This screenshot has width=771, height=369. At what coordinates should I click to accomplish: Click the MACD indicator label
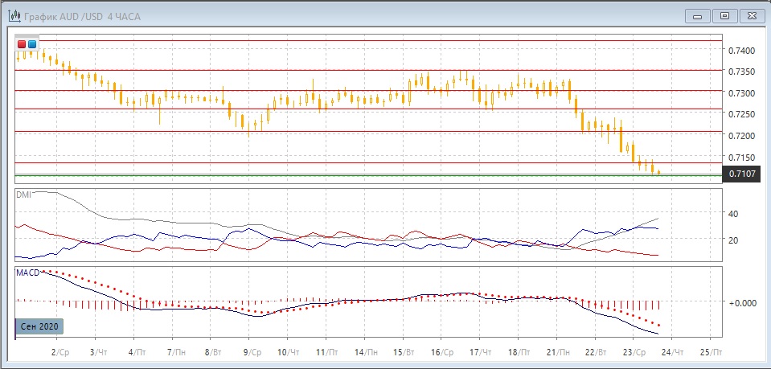[28, 273]
